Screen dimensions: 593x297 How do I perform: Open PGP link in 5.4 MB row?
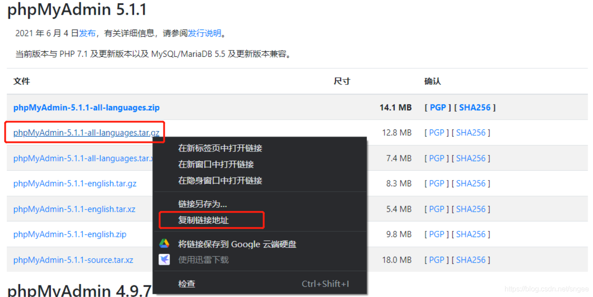click(x=437, y=209)
